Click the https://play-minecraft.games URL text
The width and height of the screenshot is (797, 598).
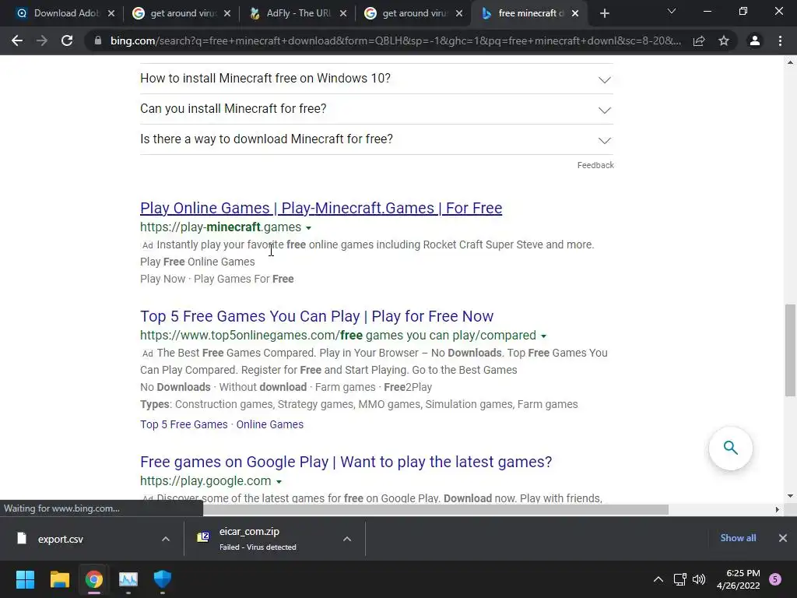220,227
